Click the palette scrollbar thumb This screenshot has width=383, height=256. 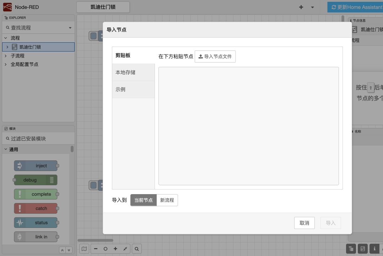point(72,149)
